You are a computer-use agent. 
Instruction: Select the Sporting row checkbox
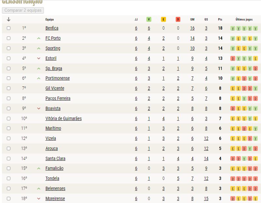tap(8, 48)
